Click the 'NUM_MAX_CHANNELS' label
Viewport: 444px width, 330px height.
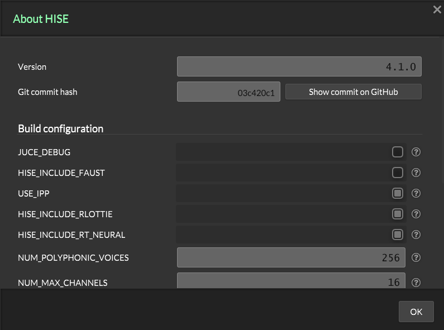[63, 283]
